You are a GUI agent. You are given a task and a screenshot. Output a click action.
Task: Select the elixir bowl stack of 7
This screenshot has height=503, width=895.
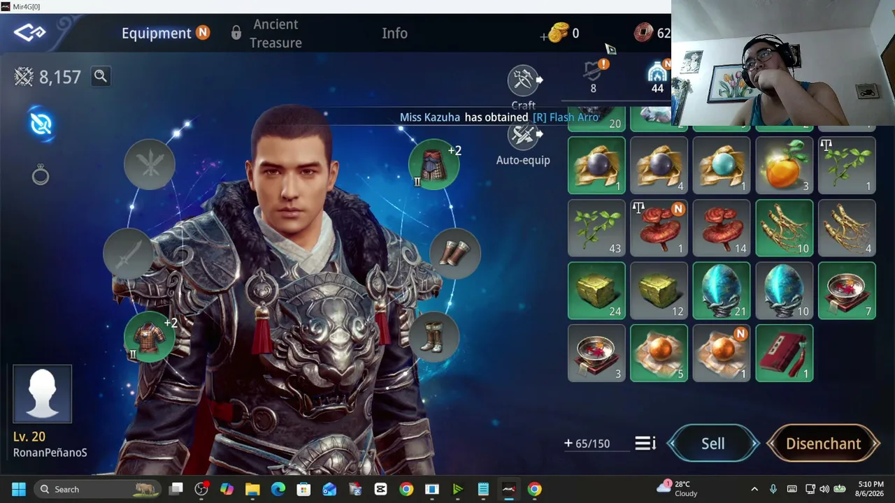(x=847, y=291)
